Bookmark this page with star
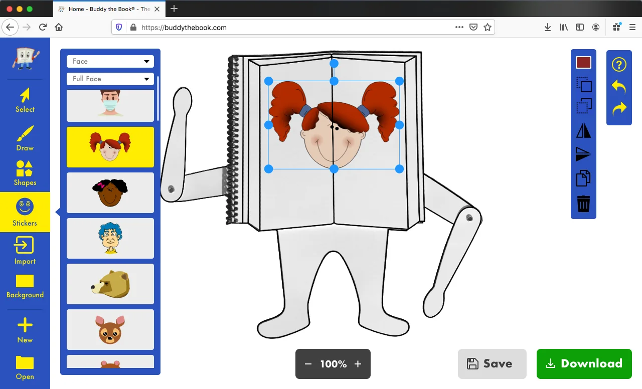Image resolution: width=642 pixels, height=389 pixels. click(488, 28)
